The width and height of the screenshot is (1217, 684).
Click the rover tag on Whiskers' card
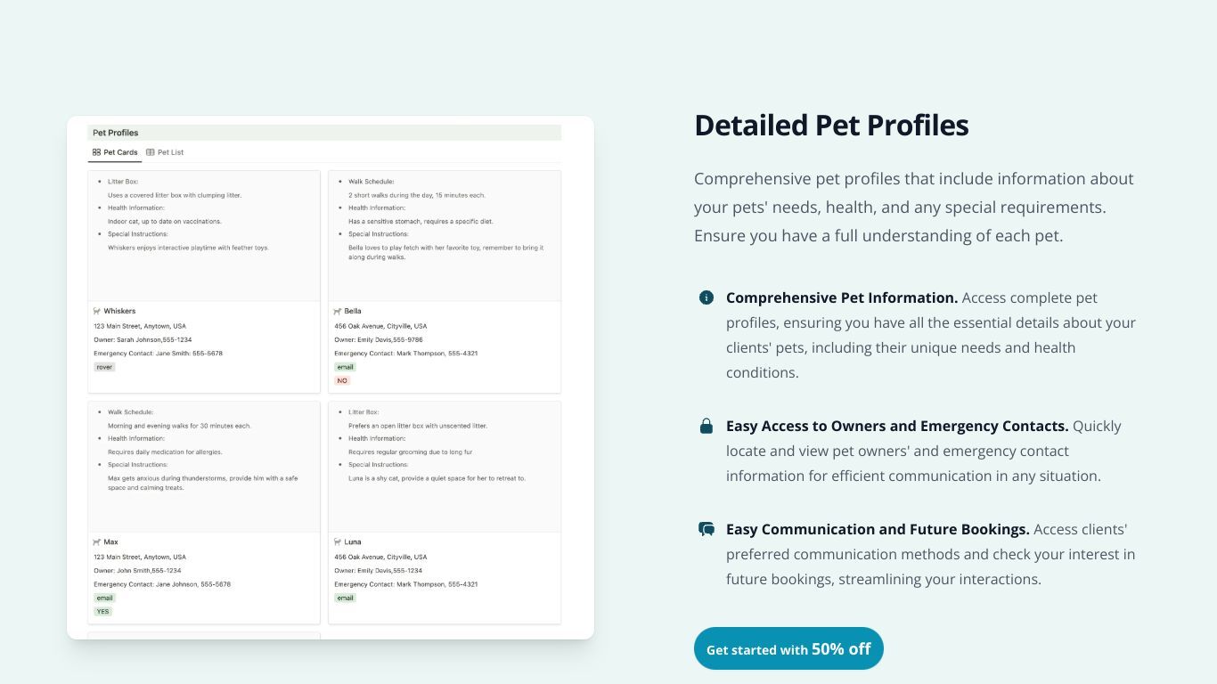pos(104,367)
